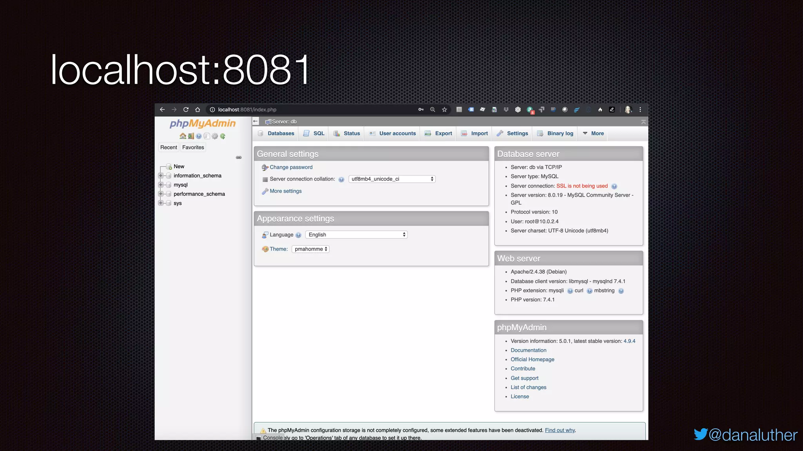Click the help icon after mysqli
Image resolution: width=803 pixels, height=451 pixels.
570,291
